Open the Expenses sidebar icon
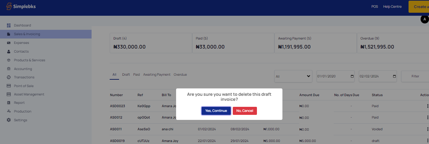429x144 pixels. click(x=9, y=43)
